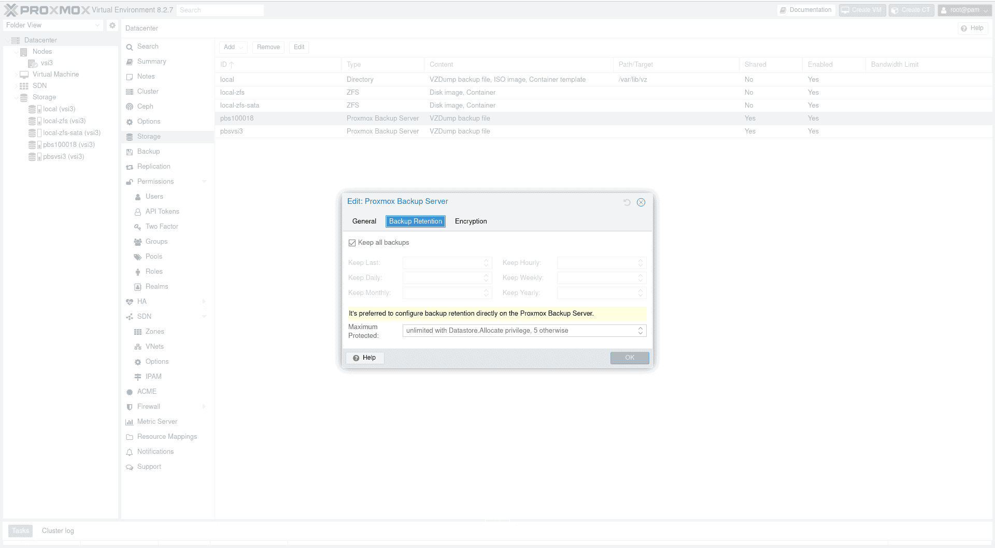Click the Notifications bell icon
Viewport: 995px width, 548px height.
click(x=130, y=452)
